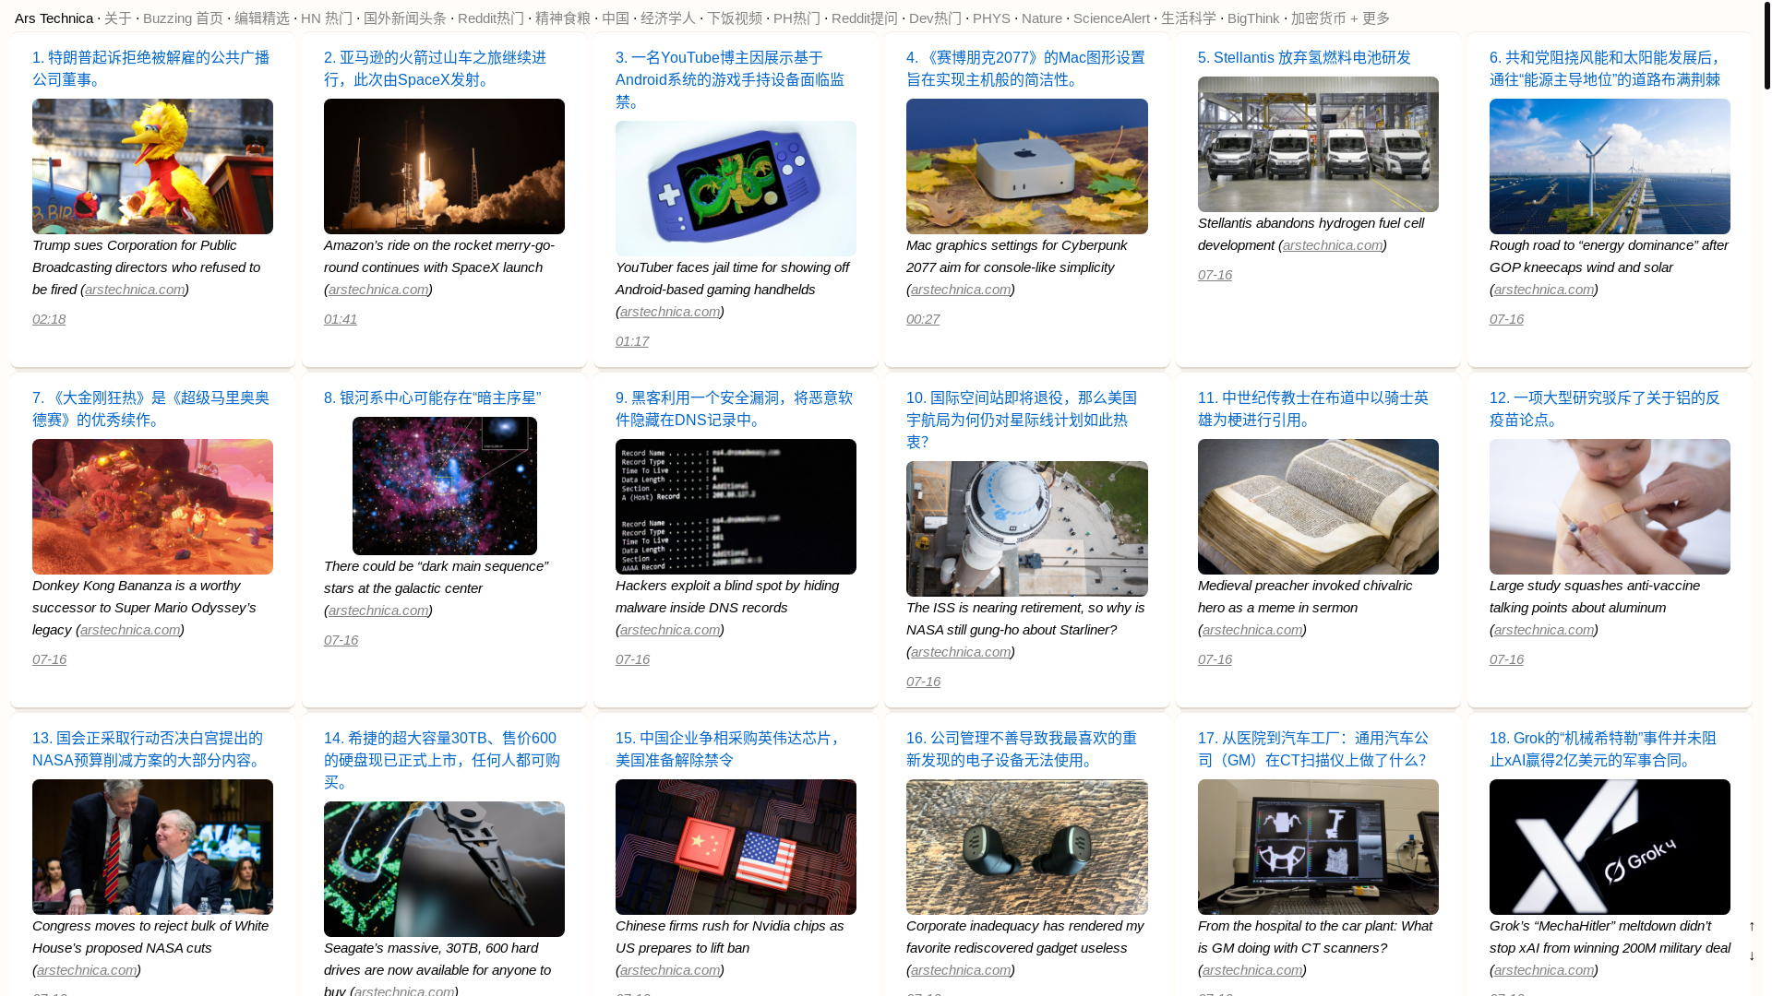This screenshot has width=1772, height=996.
Task: Open the 关于 nav link
Action: point(118,18)
